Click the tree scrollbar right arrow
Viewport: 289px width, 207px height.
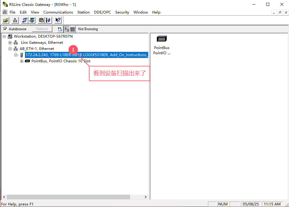[x=146, y=197]
